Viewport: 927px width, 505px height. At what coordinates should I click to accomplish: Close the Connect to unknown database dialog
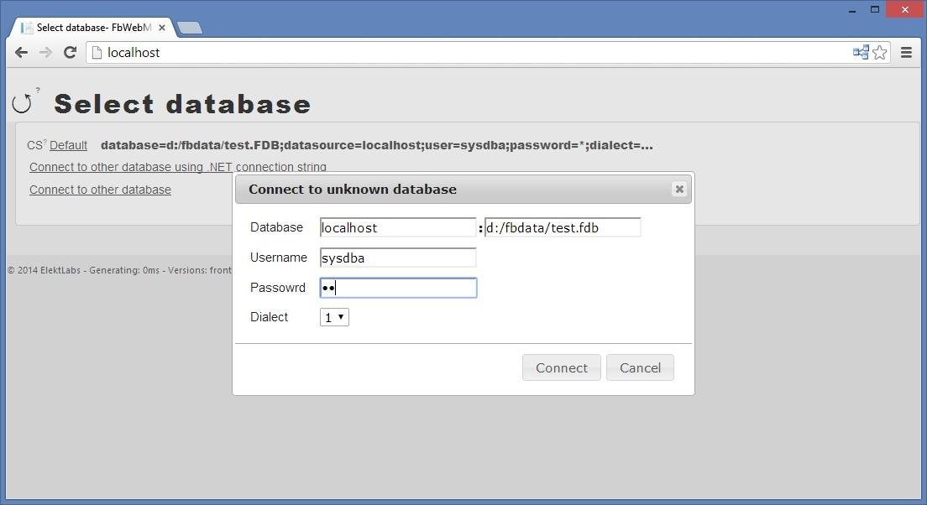678,189
